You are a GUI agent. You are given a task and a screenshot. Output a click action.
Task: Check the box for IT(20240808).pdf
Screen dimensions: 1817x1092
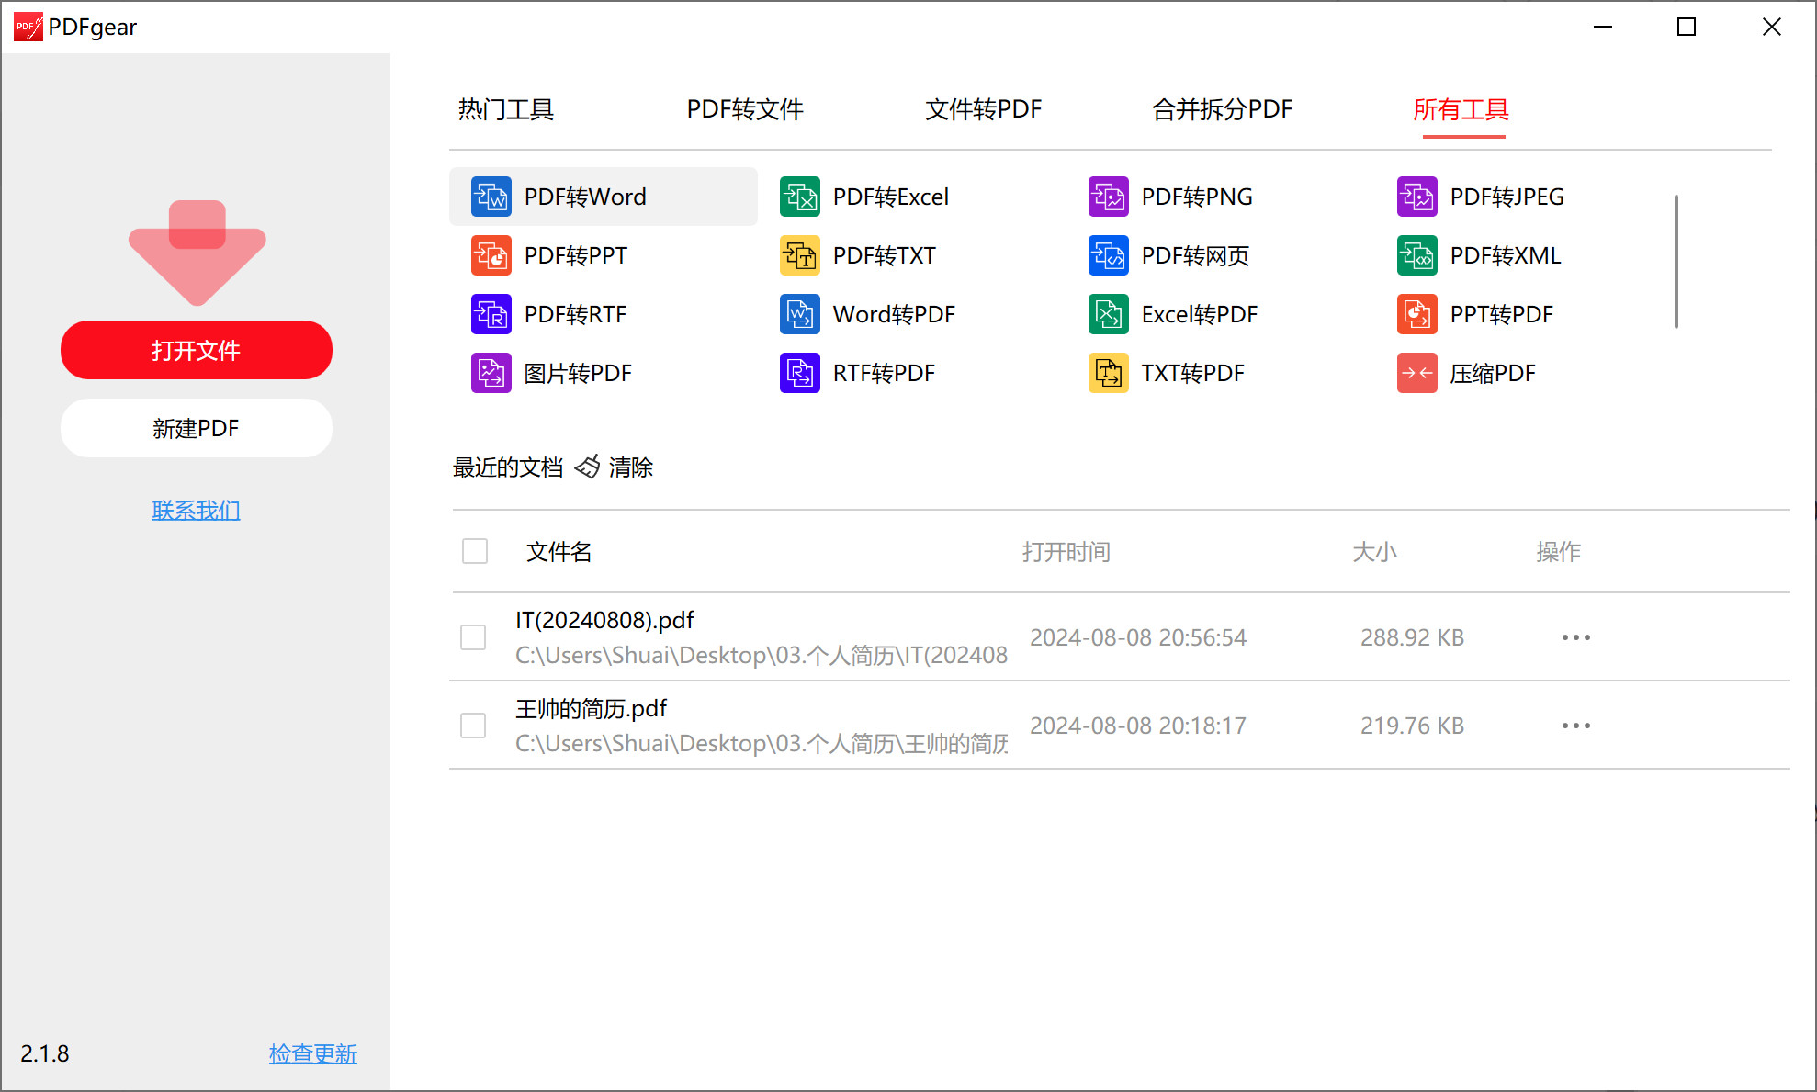click(x=473, y=637)
